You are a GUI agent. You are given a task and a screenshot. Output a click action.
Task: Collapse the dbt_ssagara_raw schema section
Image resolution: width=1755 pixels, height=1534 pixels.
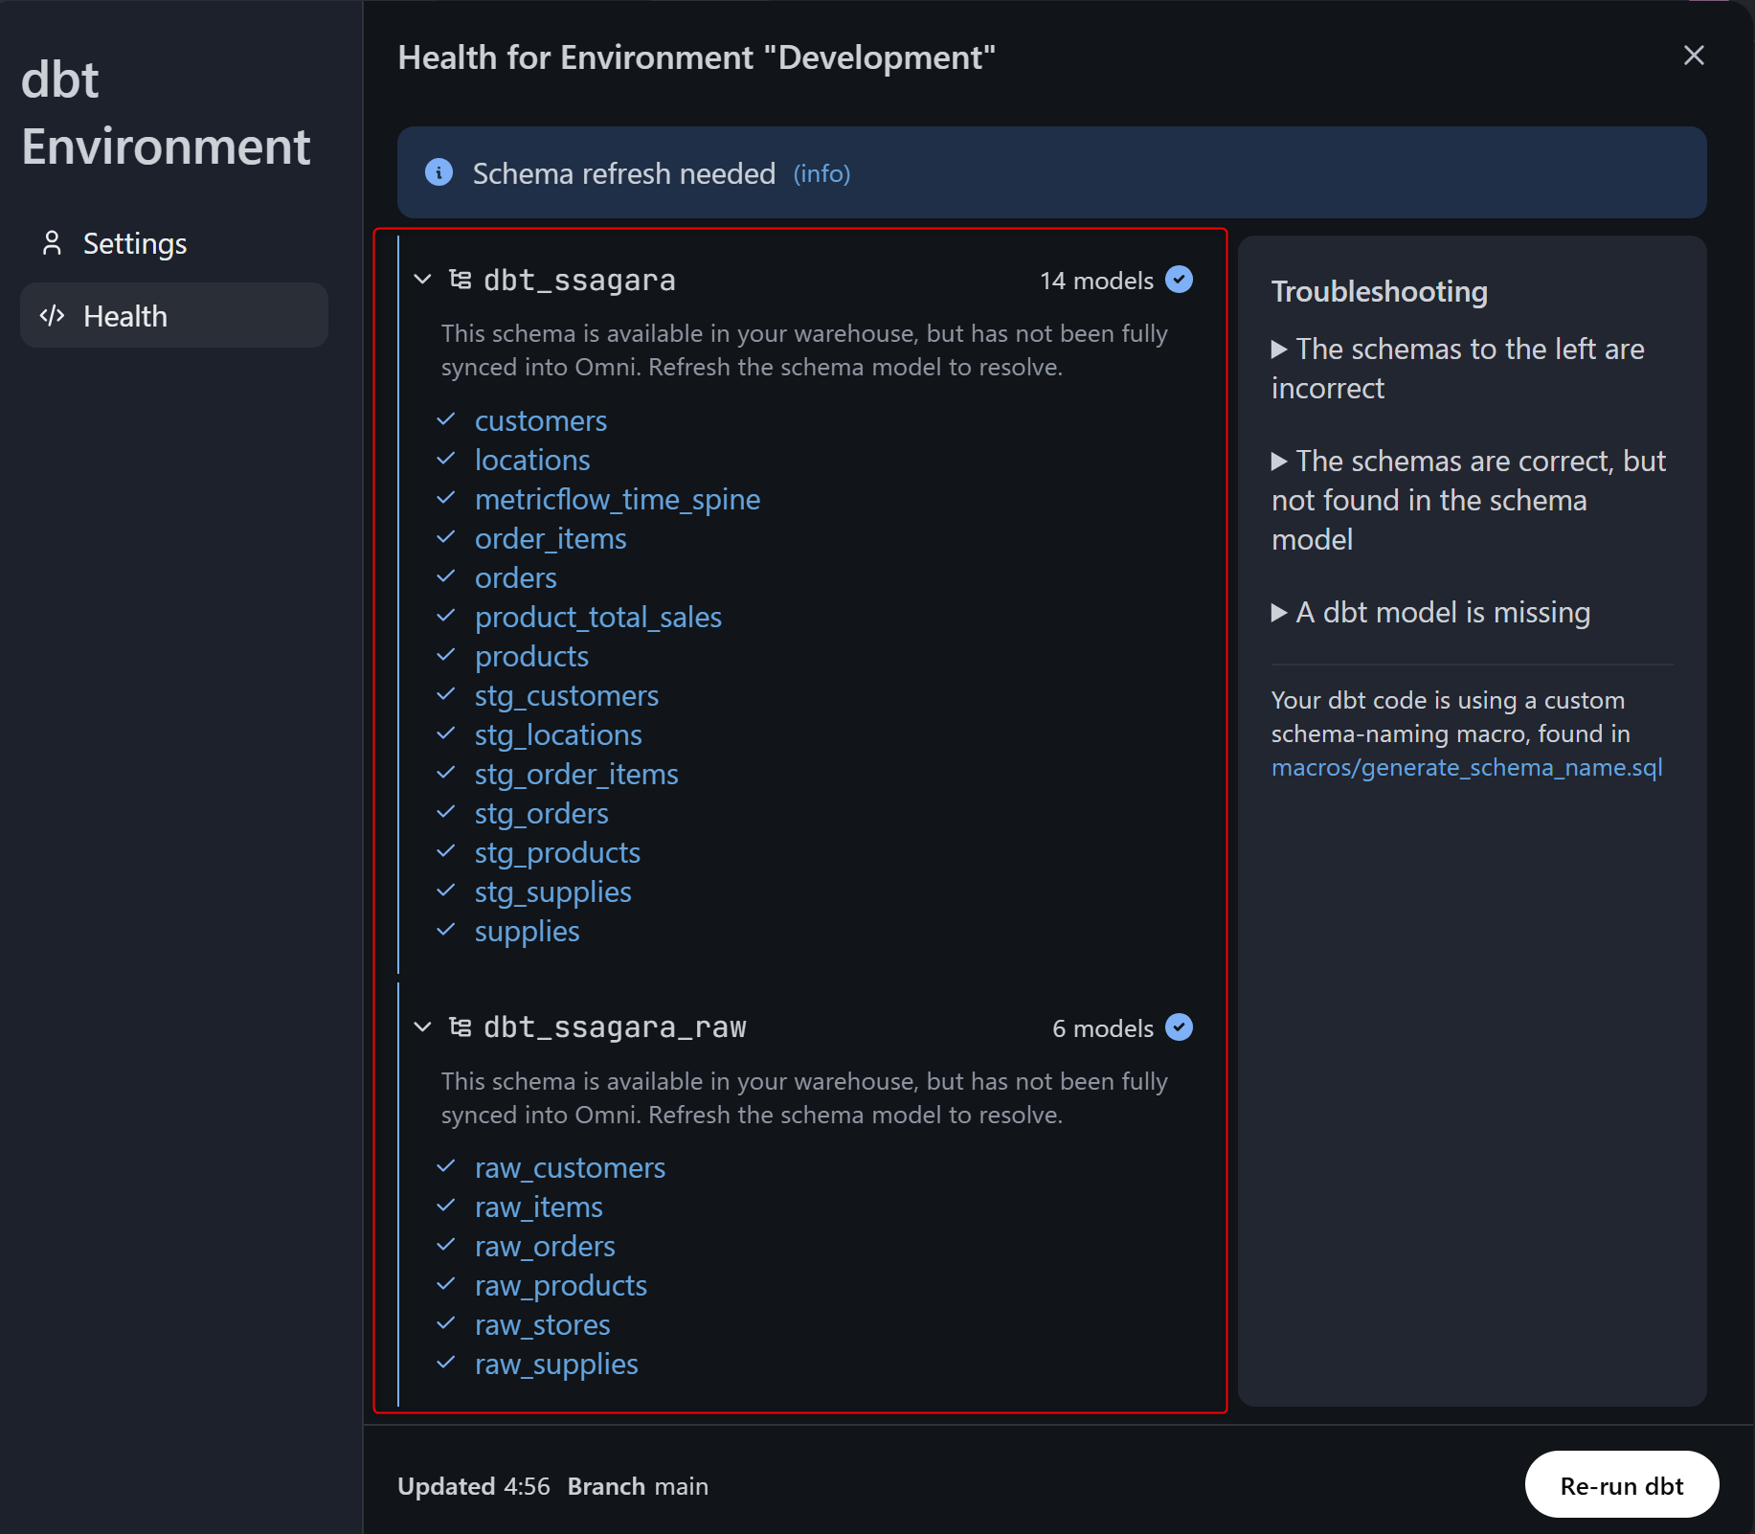[x=422, y=1027]
